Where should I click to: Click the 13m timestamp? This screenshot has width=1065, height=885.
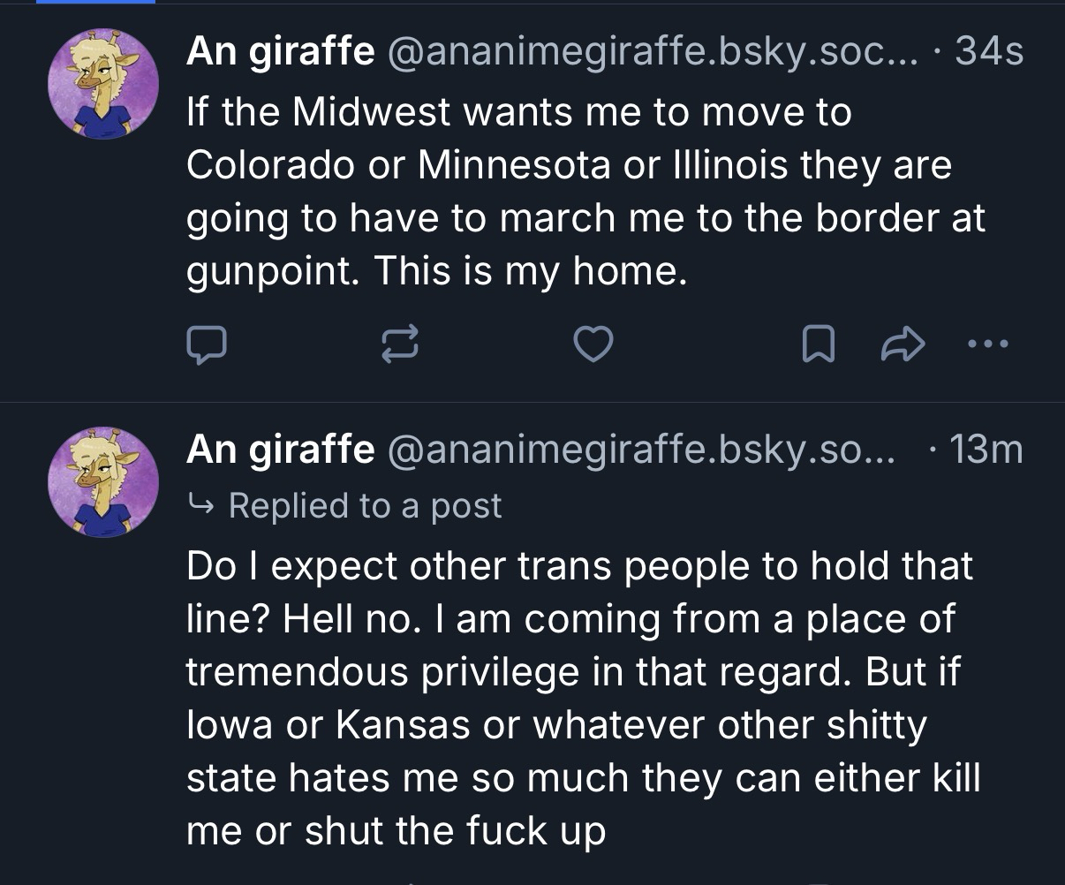point(986,450)
